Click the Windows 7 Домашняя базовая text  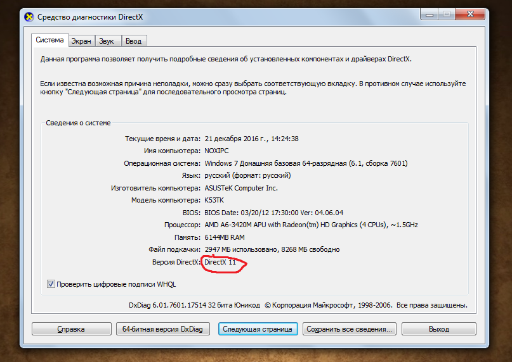coord(253,163)
